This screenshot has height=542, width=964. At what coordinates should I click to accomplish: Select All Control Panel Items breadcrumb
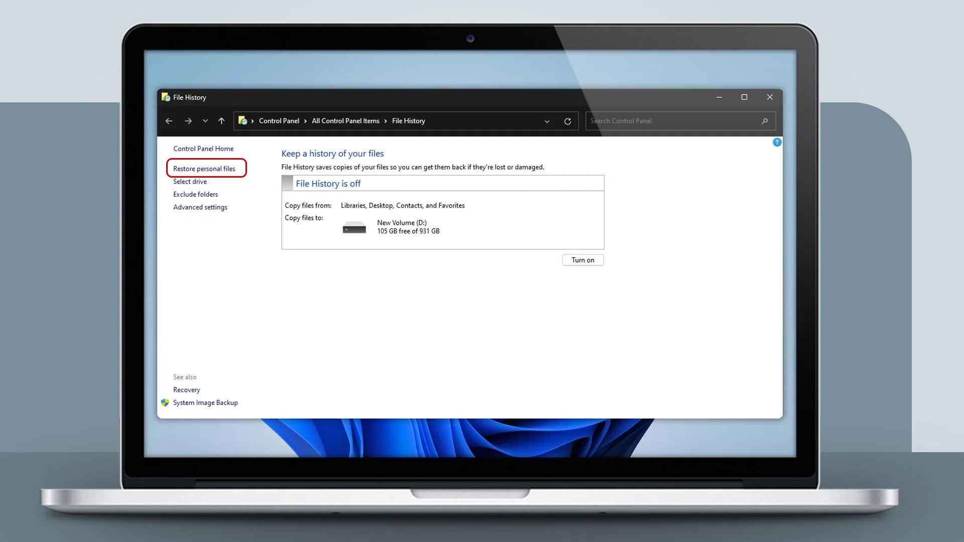click(x=345, y=121)
